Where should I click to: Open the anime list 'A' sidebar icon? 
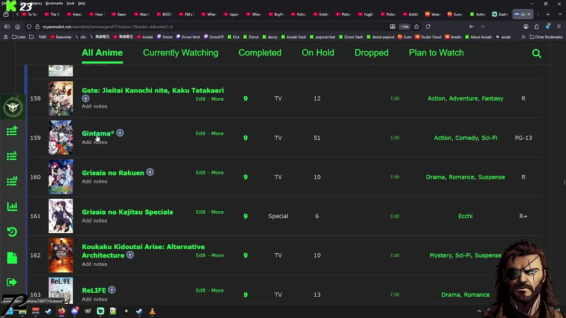[x=12, y=156]
